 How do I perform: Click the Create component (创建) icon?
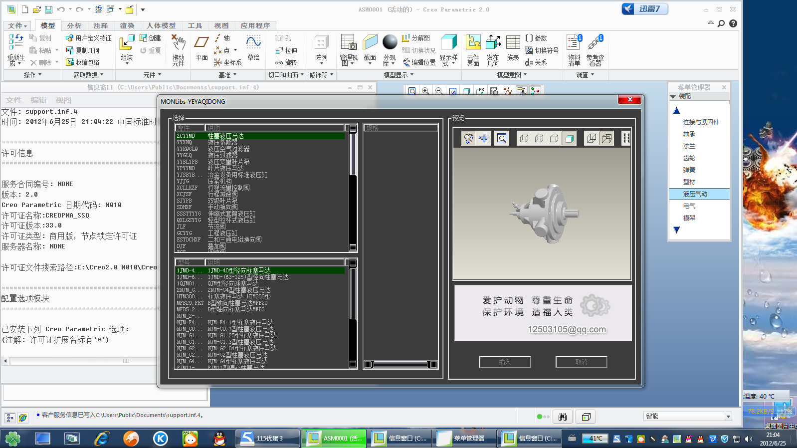pyautogui.click(x=150, y=38)
